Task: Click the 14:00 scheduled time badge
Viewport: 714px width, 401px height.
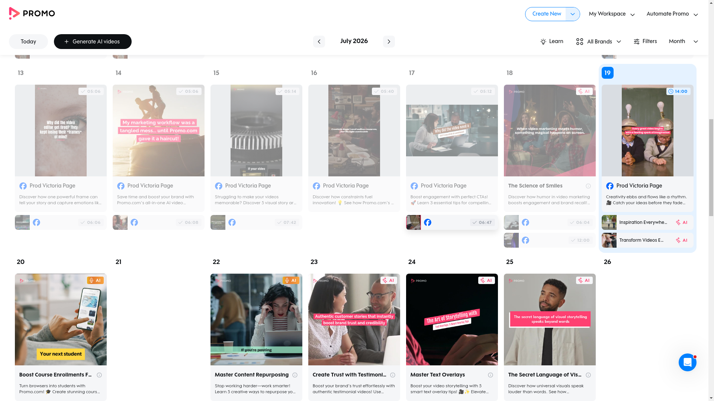Action: [678, 91]
